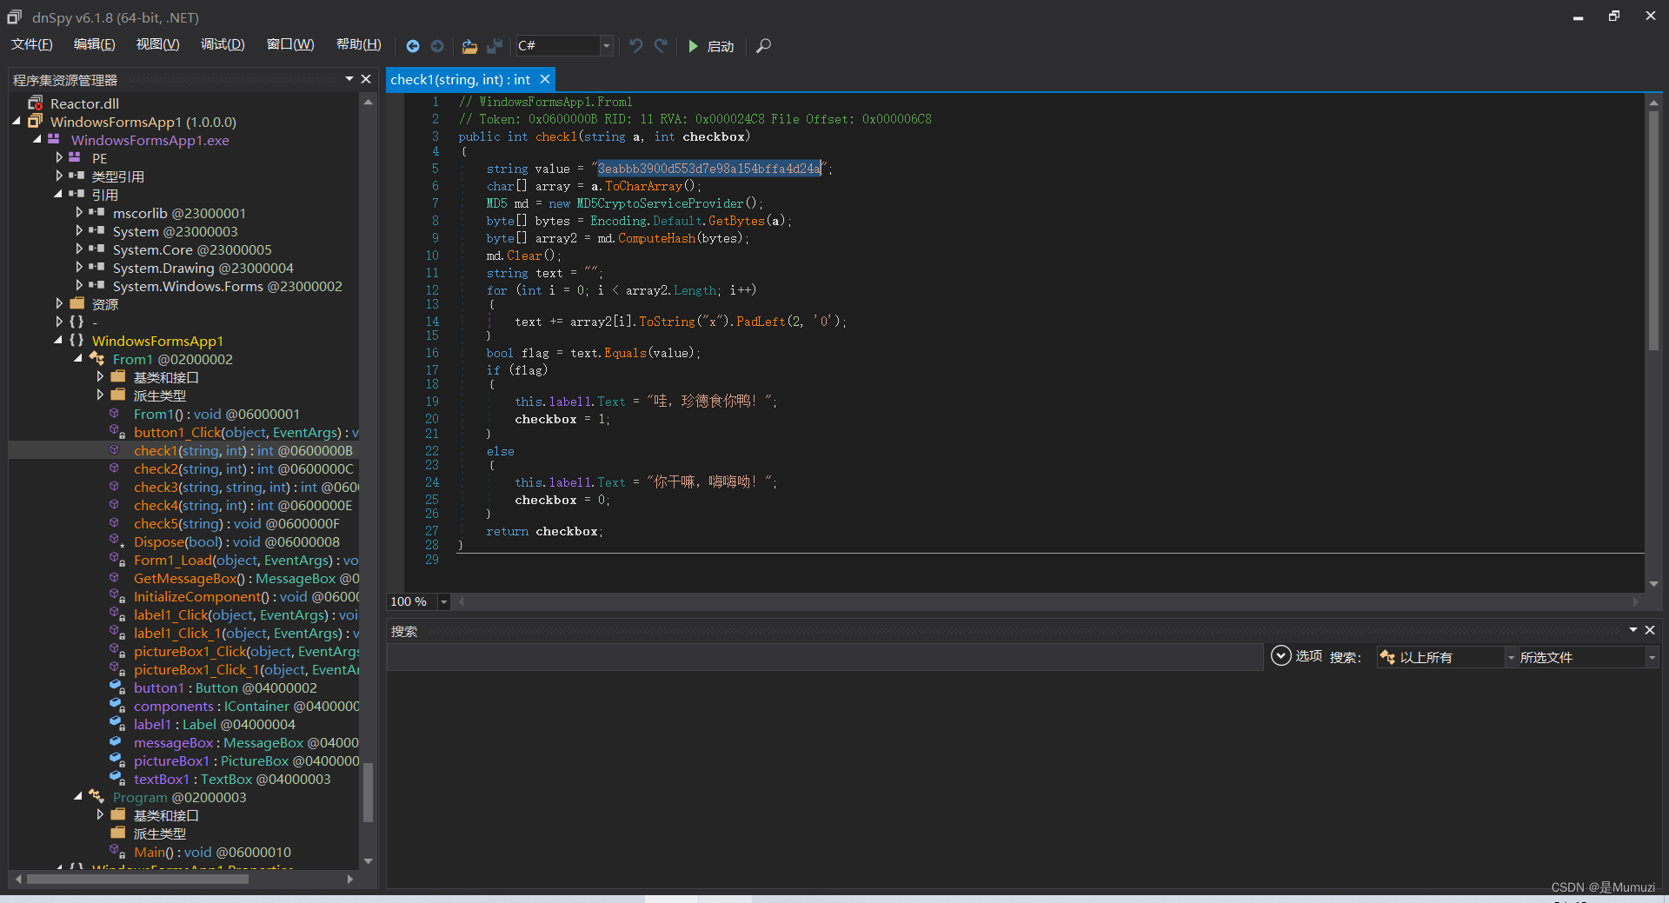Open the GetMessageBox() method
The width and height of the screenshot is (1669, 903).
coord(245,578)
